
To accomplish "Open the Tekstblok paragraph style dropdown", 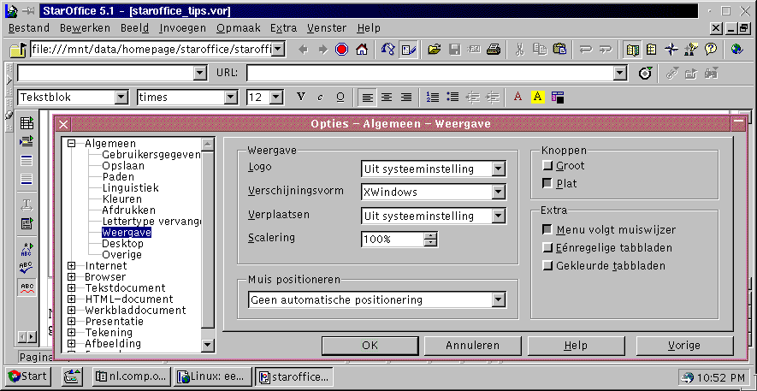I will [121, 97].
